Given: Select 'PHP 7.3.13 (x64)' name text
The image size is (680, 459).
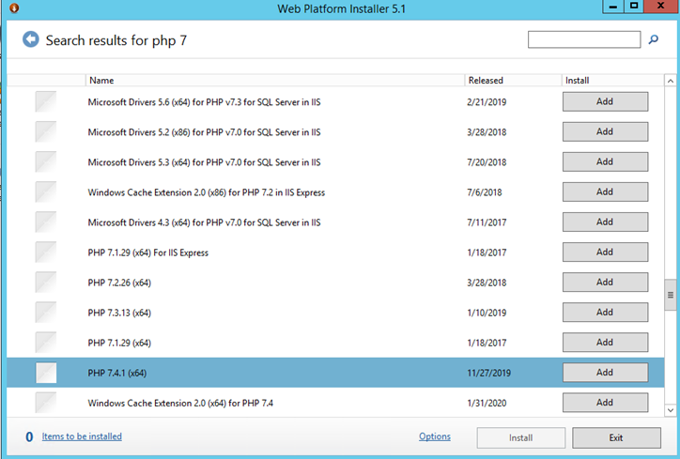Looking at the screenshot, I should click(119, 313).
